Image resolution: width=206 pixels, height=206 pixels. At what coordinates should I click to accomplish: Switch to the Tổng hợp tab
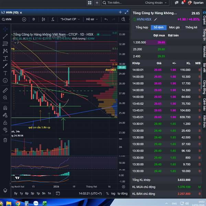pos(142,27)
